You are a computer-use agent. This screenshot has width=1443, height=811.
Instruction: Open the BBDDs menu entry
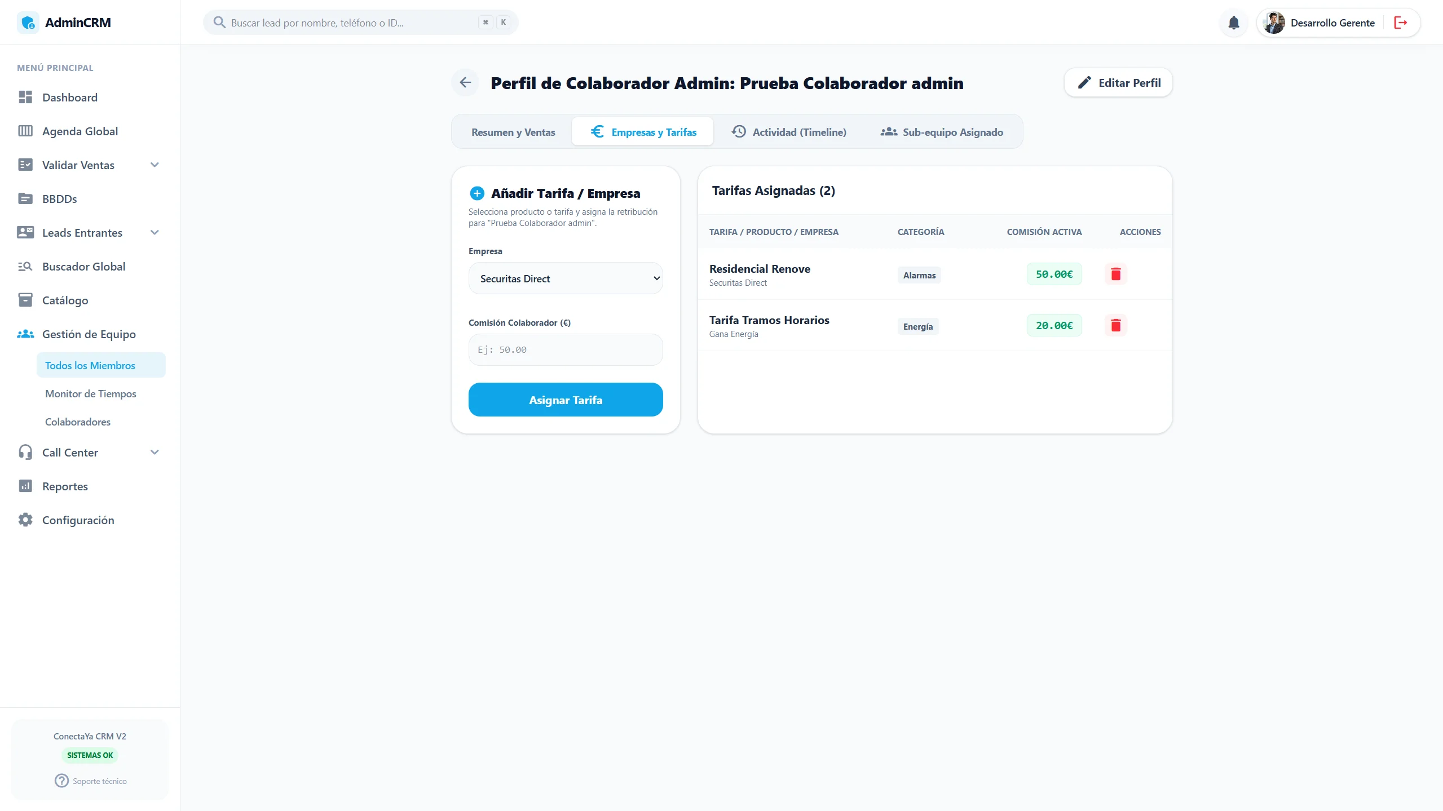(90, 198)
